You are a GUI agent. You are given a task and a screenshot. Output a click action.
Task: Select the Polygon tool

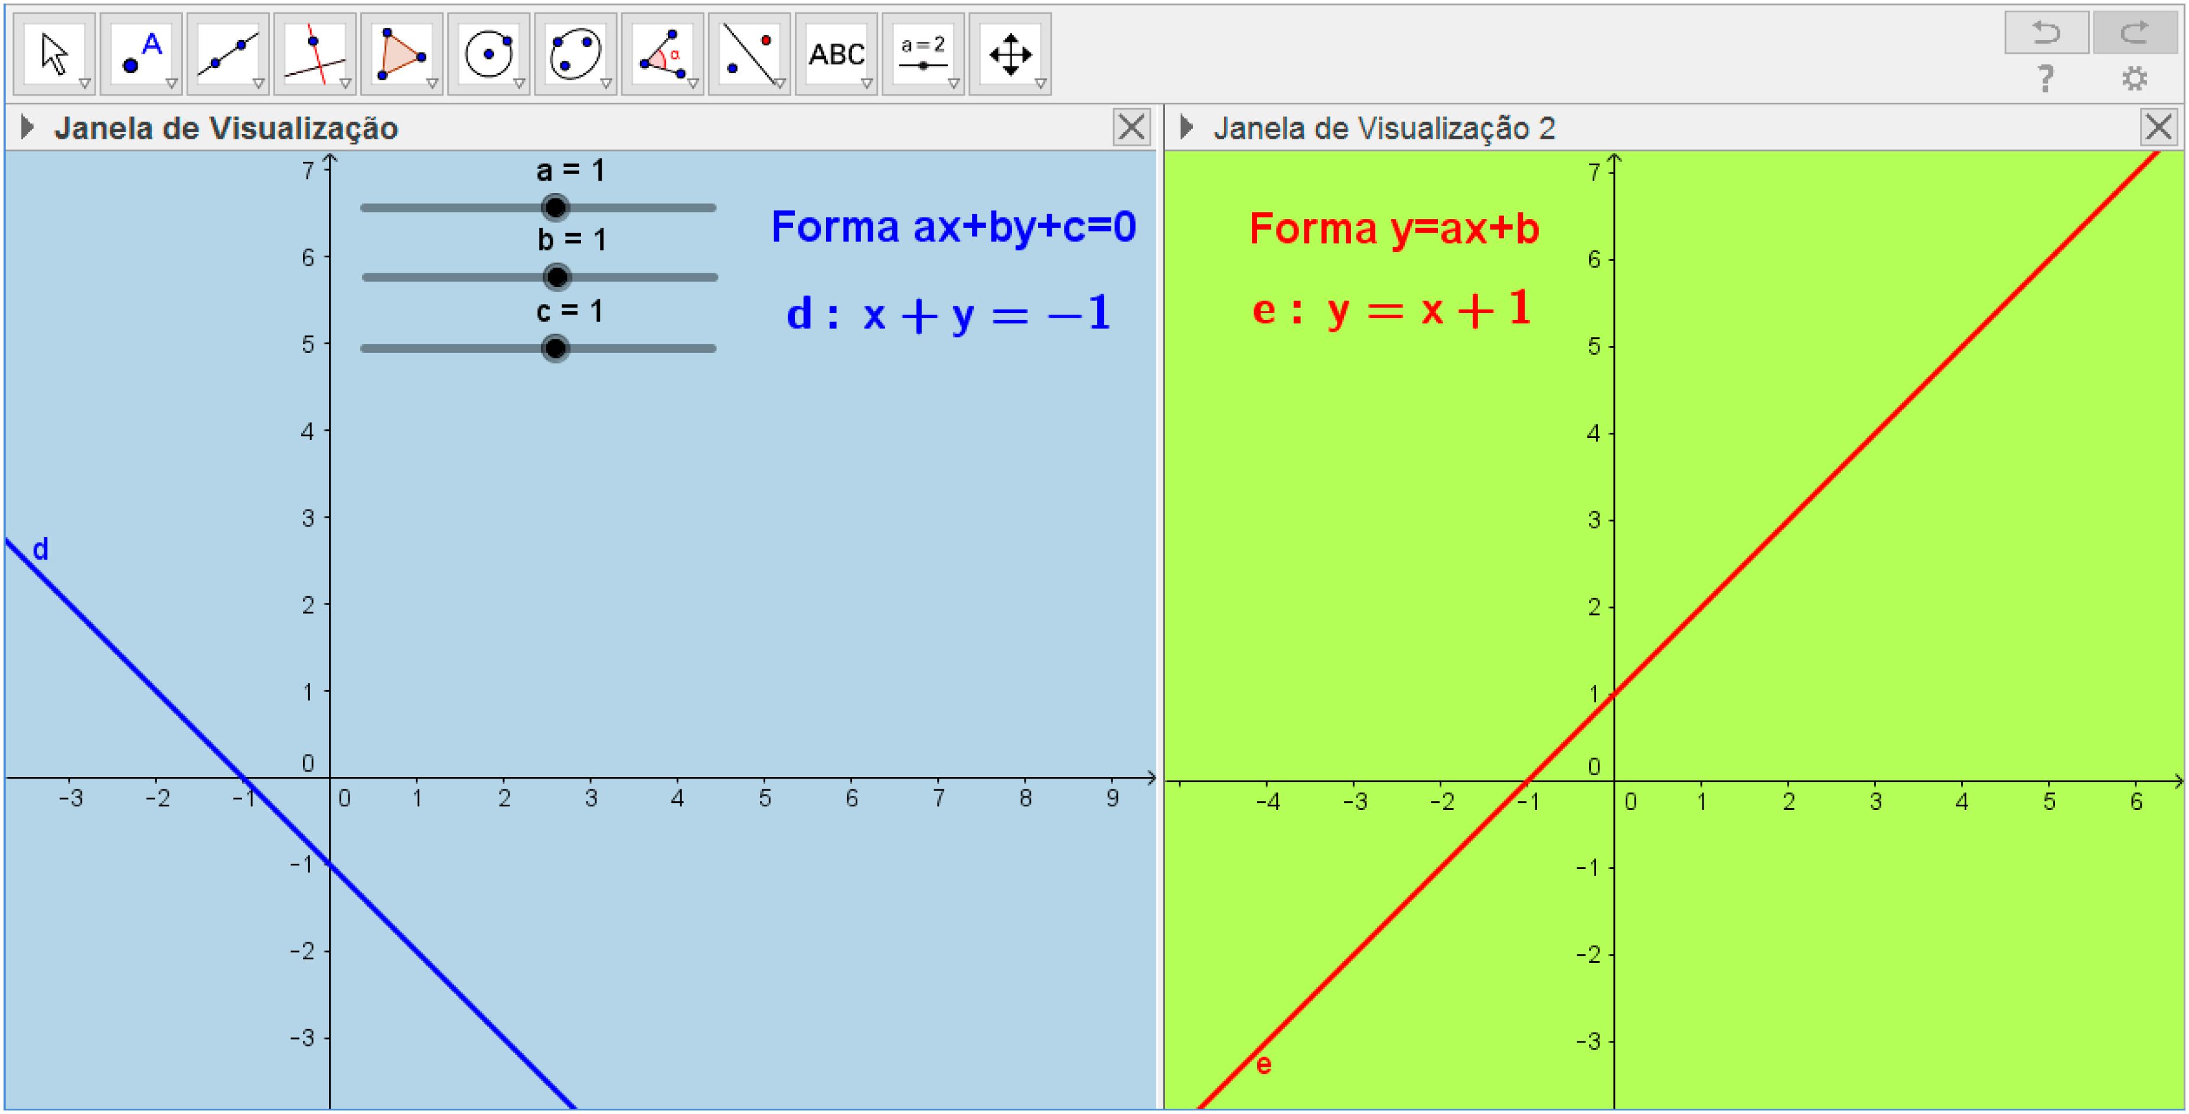[x=401, y=54]
